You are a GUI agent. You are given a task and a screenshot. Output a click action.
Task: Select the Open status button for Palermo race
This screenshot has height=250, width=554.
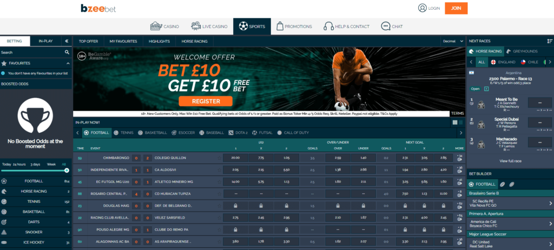[x=475, y=89]
